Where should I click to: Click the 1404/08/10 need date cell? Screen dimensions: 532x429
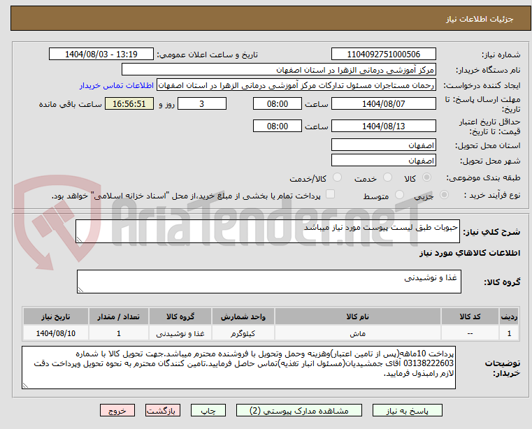(x=56, y=333)
